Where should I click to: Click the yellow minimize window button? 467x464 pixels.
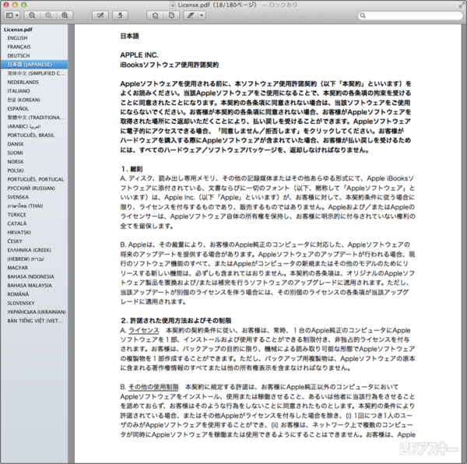15,5
